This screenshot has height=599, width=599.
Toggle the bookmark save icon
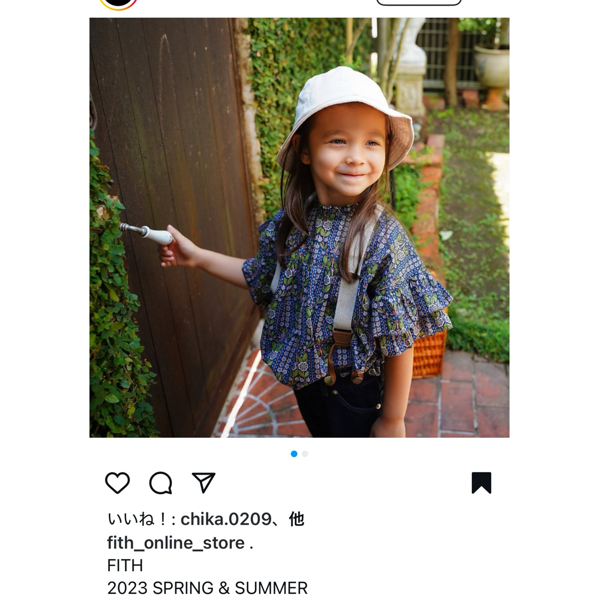coord(481,483)
